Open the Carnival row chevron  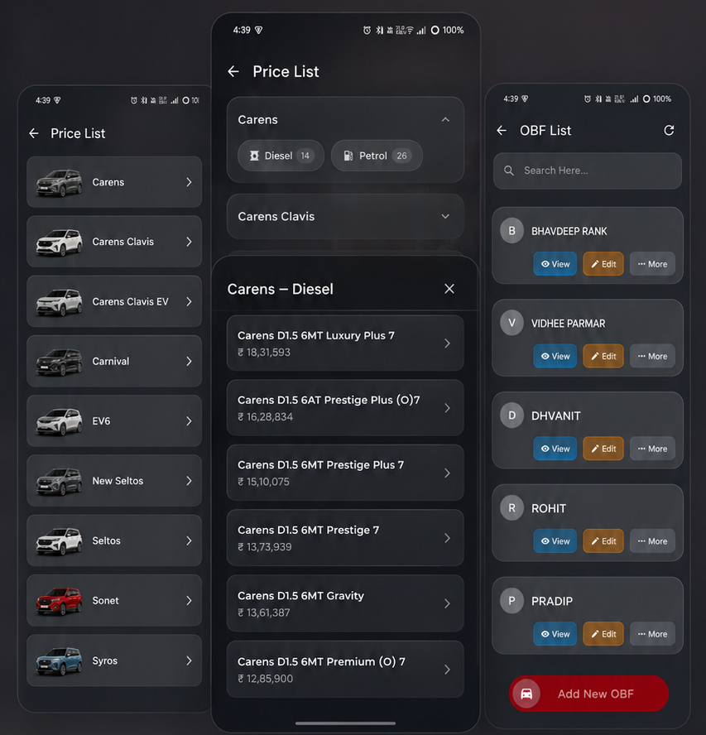click(189, 362)
